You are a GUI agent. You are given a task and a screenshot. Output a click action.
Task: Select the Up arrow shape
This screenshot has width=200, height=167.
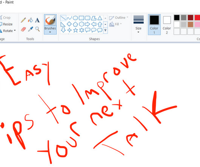(x=100, y=24)
